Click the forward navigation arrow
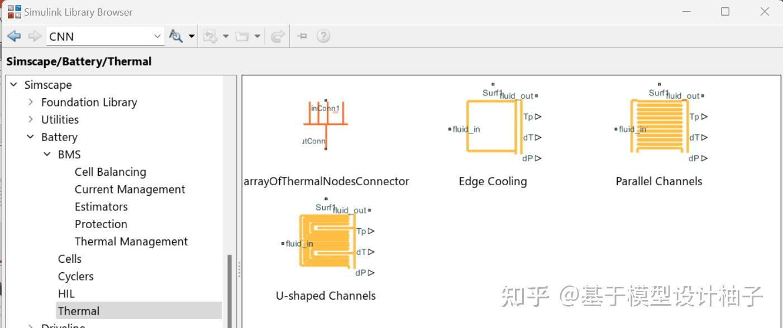783x328 pixels. [x=34, y=36]
